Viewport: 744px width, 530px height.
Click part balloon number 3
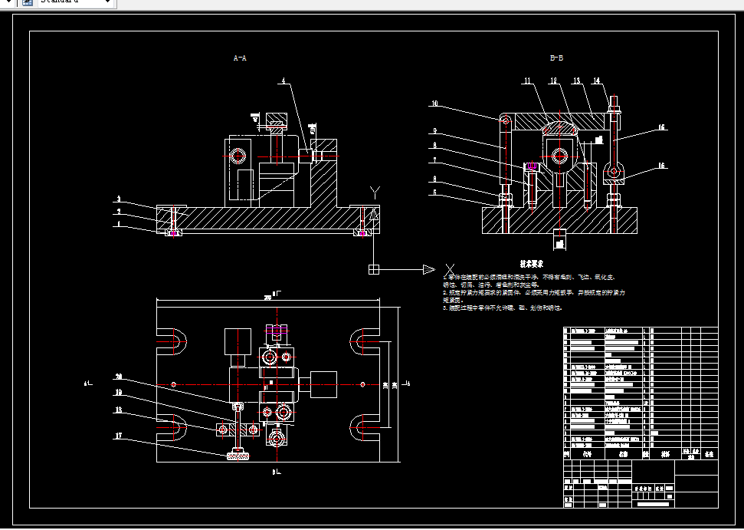119,199
